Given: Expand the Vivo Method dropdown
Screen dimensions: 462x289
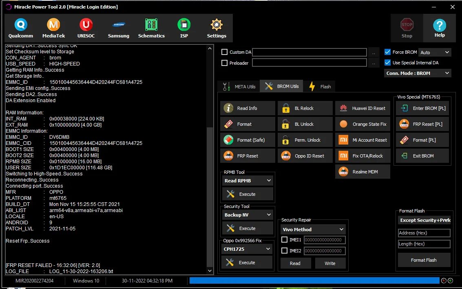Looking at the screenshot, I should tap(313, 229).
